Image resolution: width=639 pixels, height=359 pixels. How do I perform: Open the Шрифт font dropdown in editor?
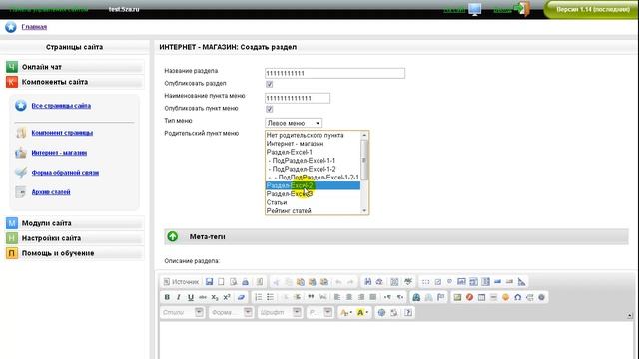coord(280,312)
